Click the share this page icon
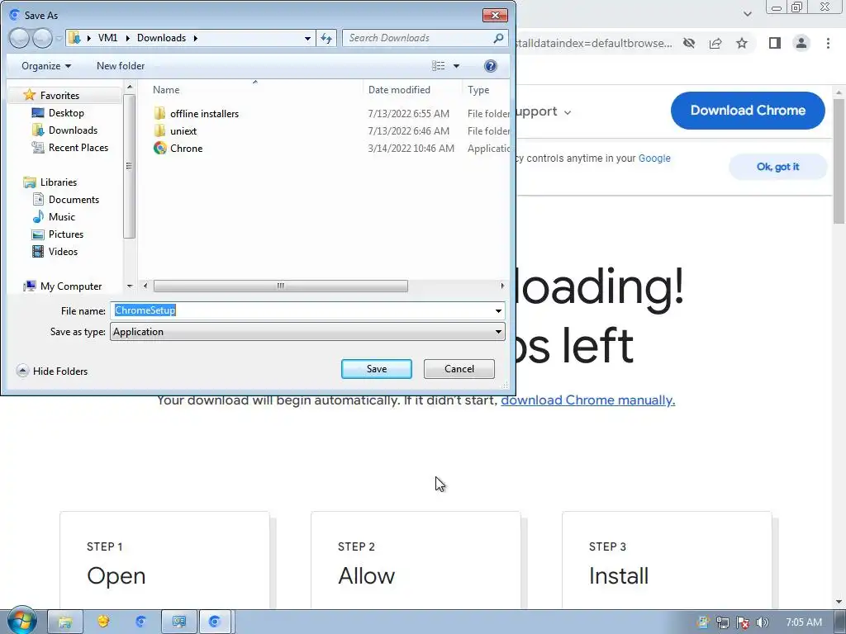Image resolution: width=846 pixels, height=634 pixels. tap(715, 43)
